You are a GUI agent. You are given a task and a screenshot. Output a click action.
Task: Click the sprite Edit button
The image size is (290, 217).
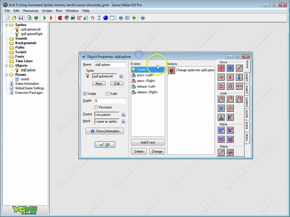click(117, 83)
